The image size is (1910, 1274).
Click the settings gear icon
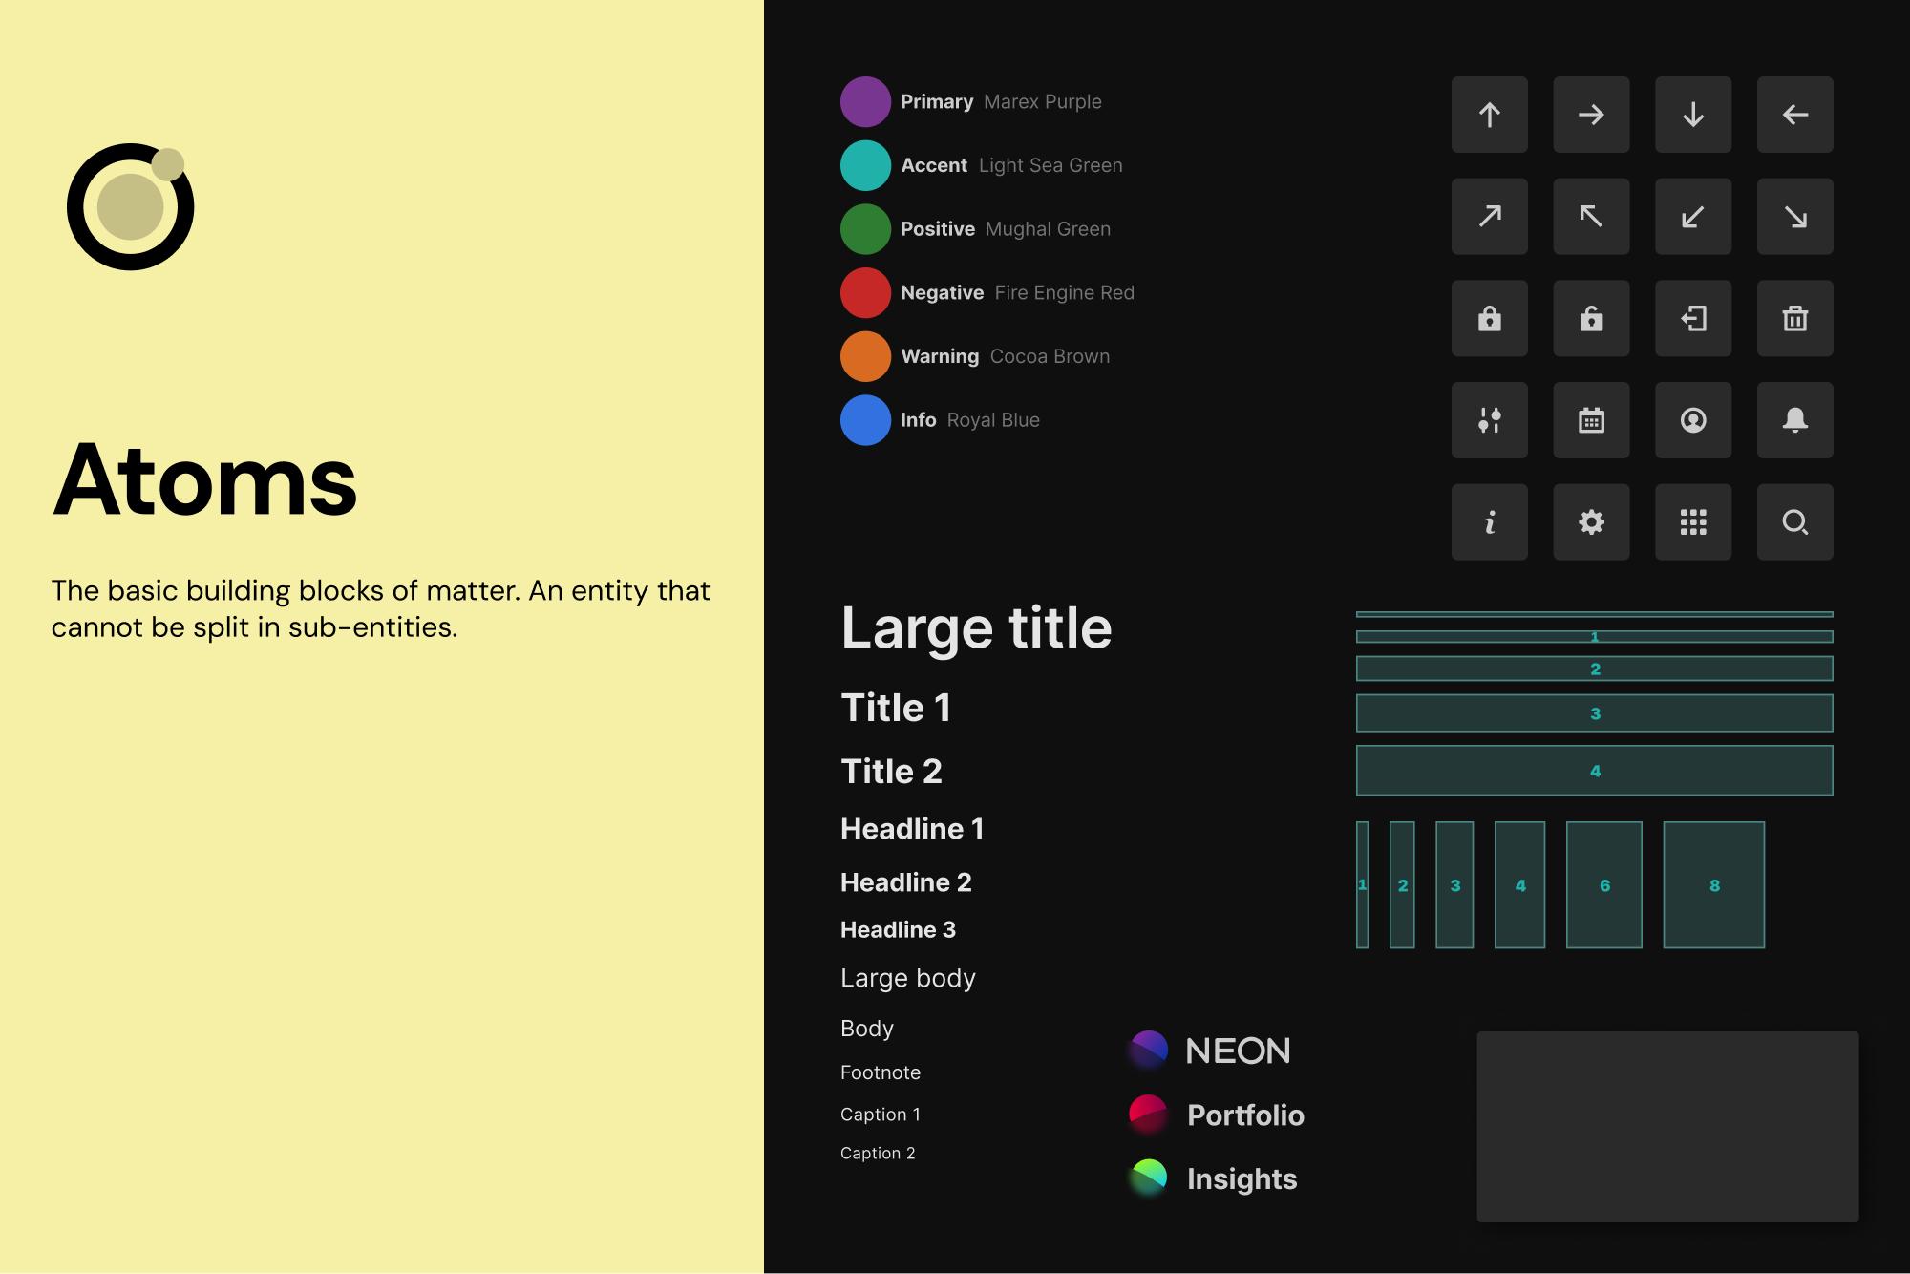1591,522
